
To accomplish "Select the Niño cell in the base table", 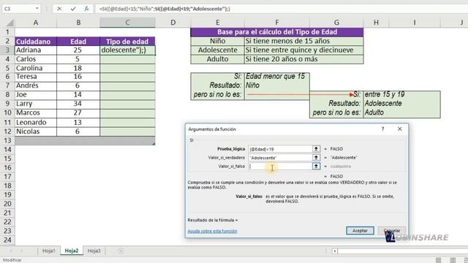I will pos(218,41).
